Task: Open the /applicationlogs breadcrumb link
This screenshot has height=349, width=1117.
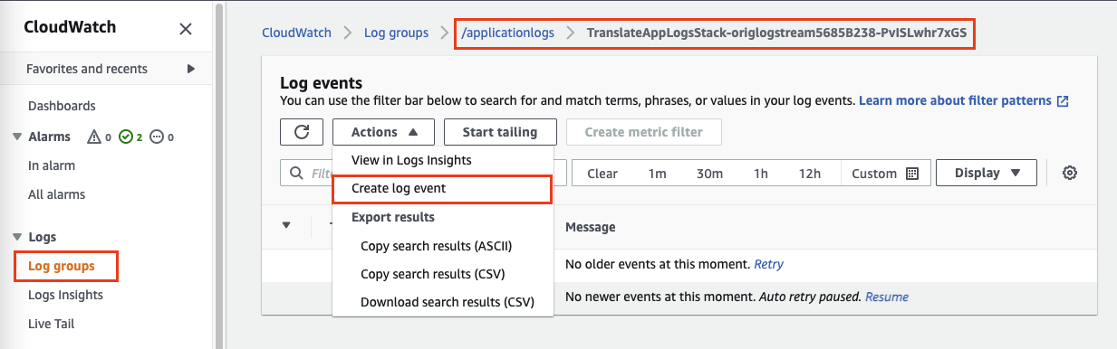Action: pyautogui.click(x=508, y=33)
